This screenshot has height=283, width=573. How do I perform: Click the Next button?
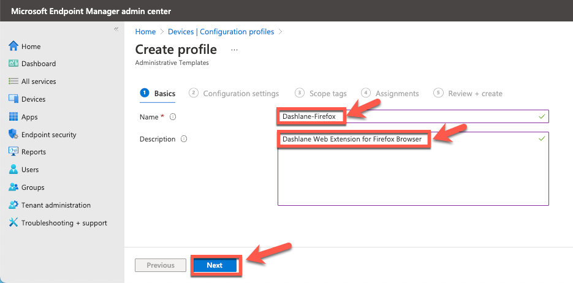pyautogui.click(x=214, y=265)
